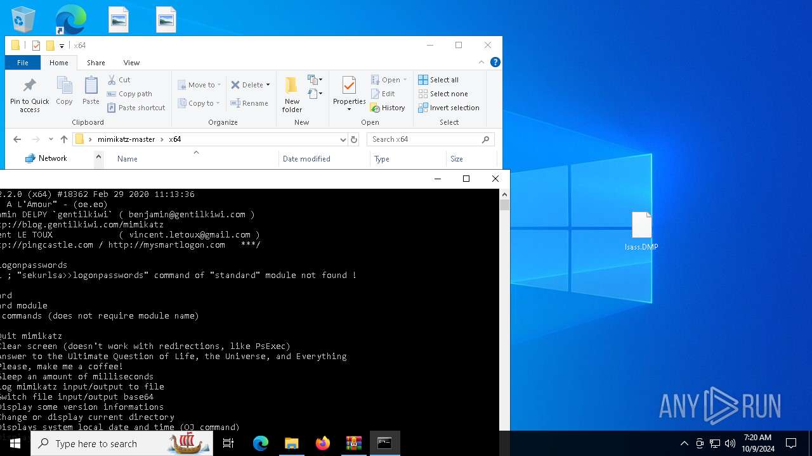The image size is (812, 456).
Task: Launch Microsoft Edge from the taskbar
Action: pos(261,443)
